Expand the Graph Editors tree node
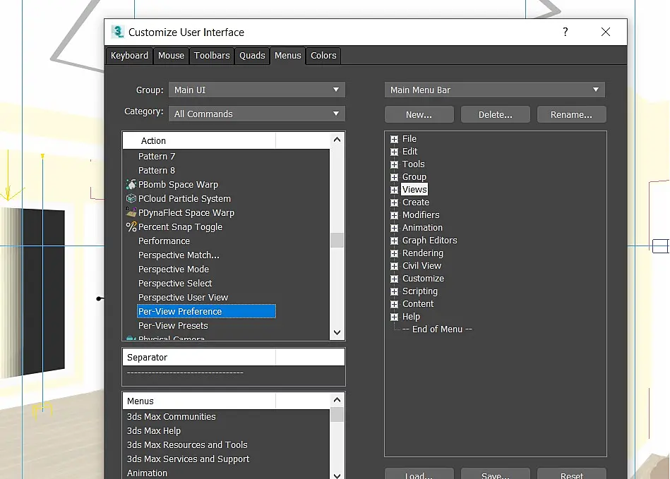This screenshot has height=479, width=670. click(395, 241)
